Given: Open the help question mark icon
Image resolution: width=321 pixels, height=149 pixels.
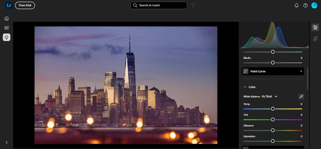Looking at the screenshot, I should point(305,6).
